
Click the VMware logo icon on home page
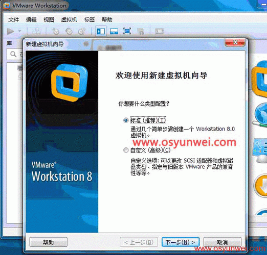point(259,79)
